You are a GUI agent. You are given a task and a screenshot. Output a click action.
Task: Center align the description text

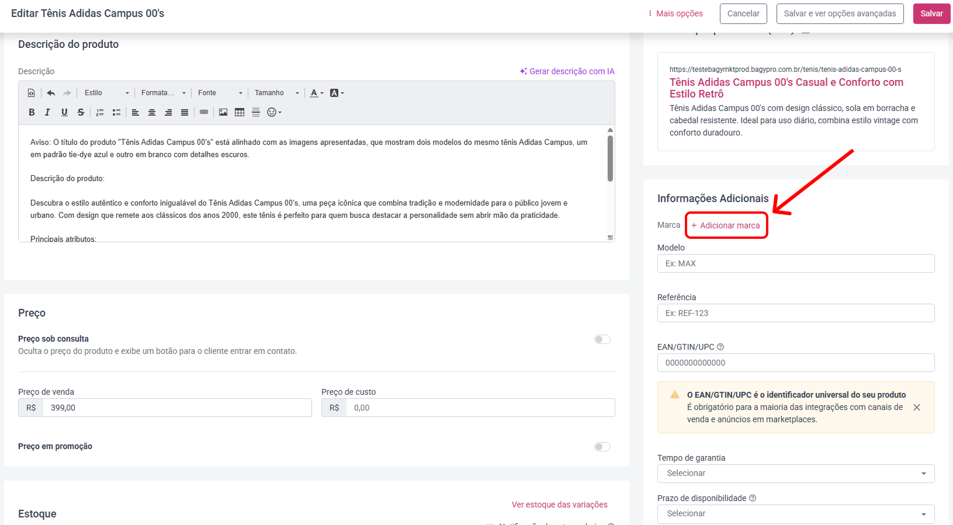(152, 112)
